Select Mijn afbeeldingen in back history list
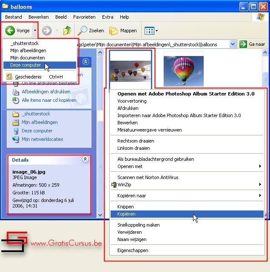270x272 pixels. point(40,50)
